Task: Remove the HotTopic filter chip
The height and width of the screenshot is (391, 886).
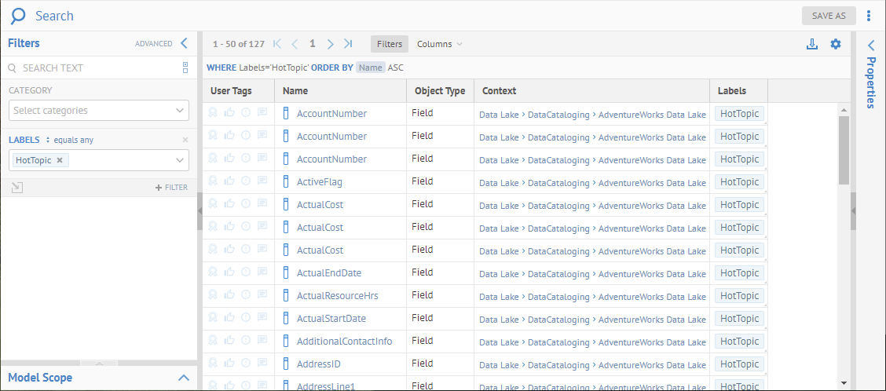Action: (60, 160)
